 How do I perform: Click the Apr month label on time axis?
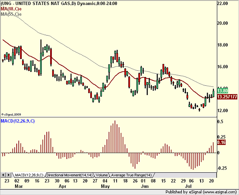click(x=63, y=187)
